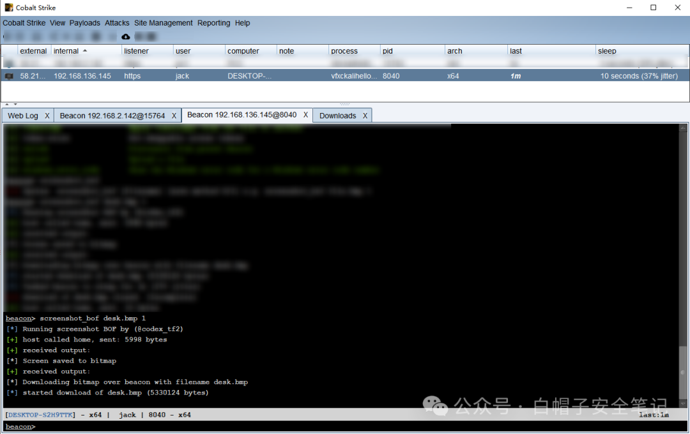
Task: Maximize the Cobalt Strike window
Action: pyautogui.click(x=654, y=8)
